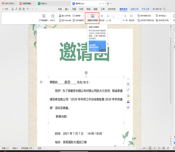Screen dimensions: 175x152
Task: Open the 收件人 recipients list
Action: pos(53,18)
